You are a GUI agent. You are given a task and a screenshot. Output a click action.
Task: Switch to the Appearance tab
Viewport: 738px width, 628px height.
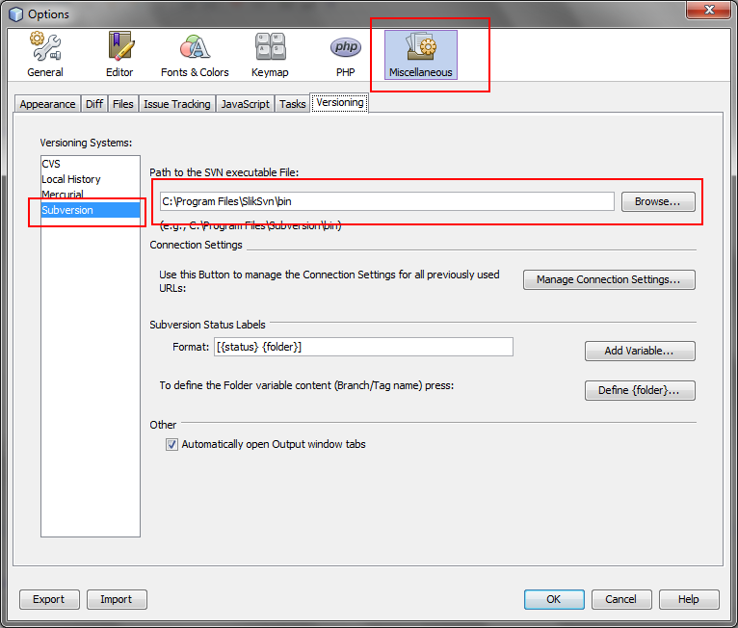tap(47, 104)
